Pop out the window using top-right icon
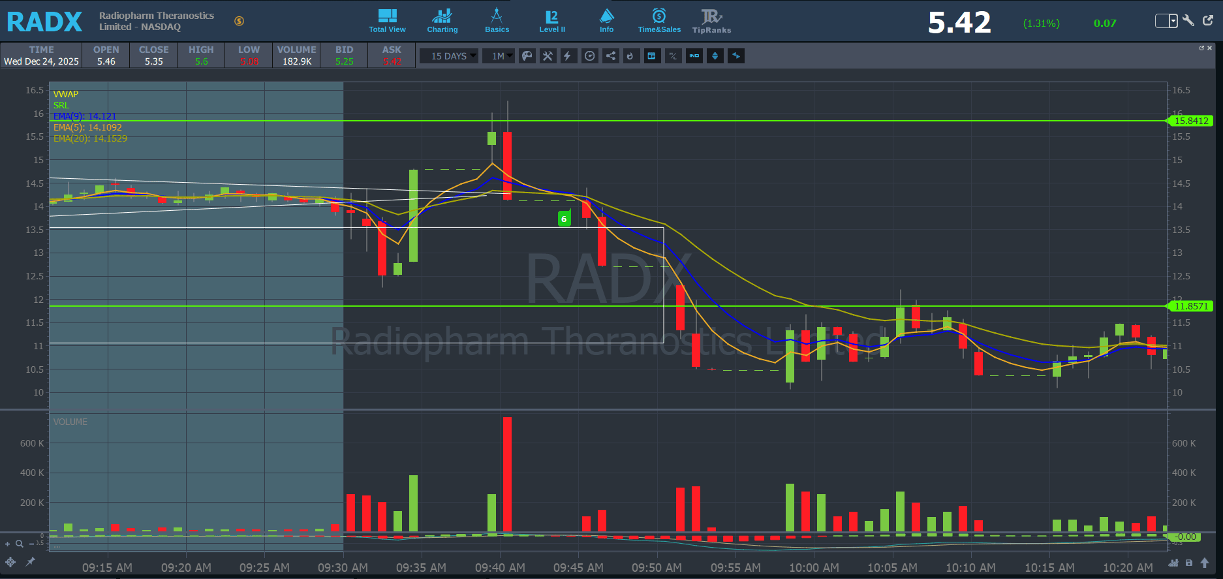The height and width of the screenshot is (579, 1223). 1208,20
